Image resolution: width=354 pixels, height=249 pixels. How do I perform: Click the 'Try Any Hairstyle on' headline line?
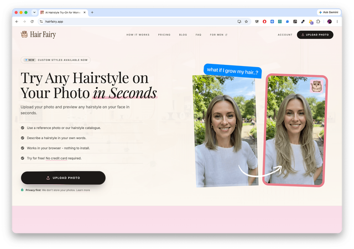tap(85, 78)
